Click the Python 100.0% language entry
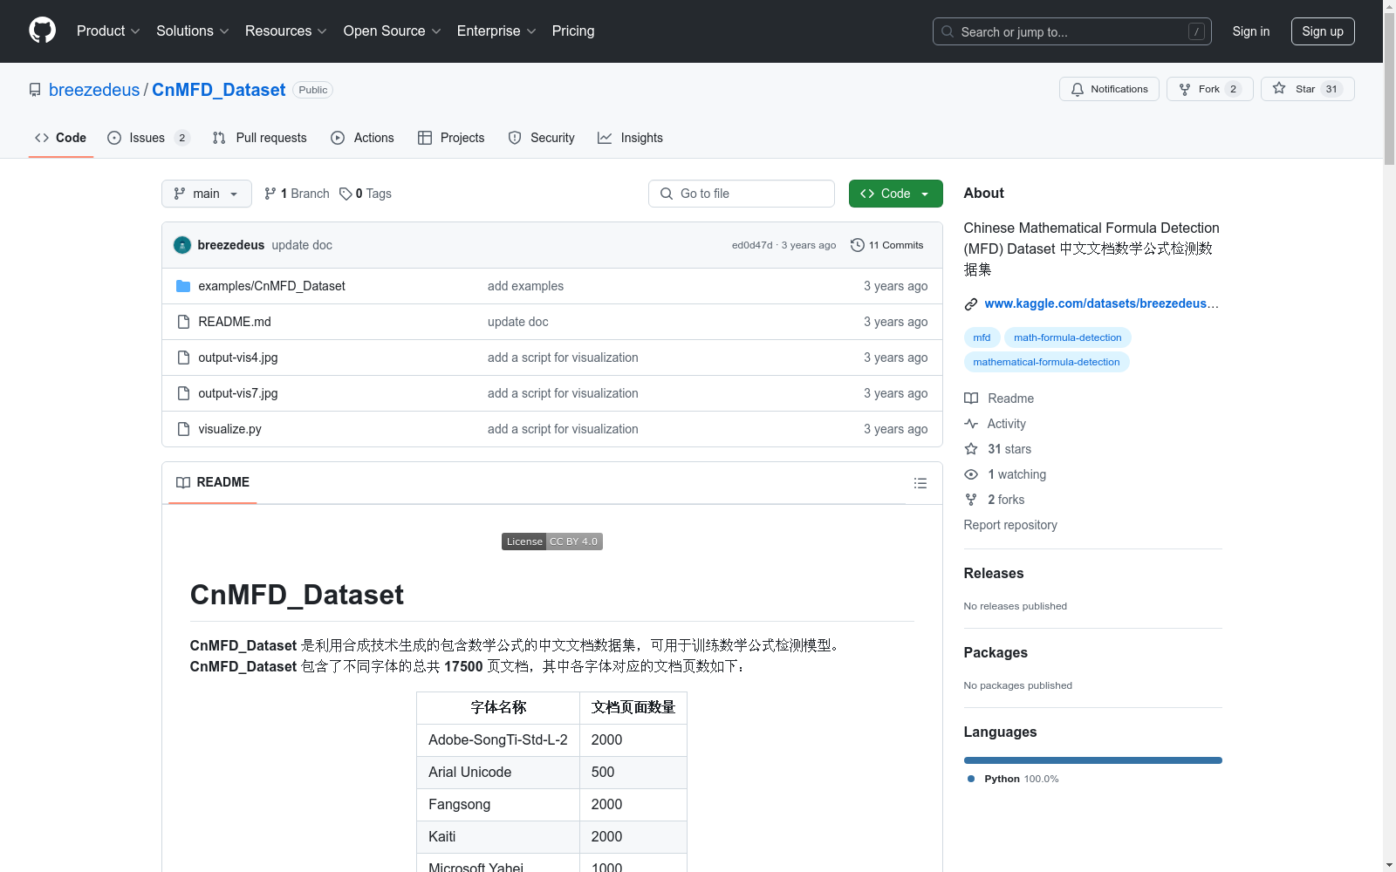1396x872 pixels. click(x=1013, y=779)
